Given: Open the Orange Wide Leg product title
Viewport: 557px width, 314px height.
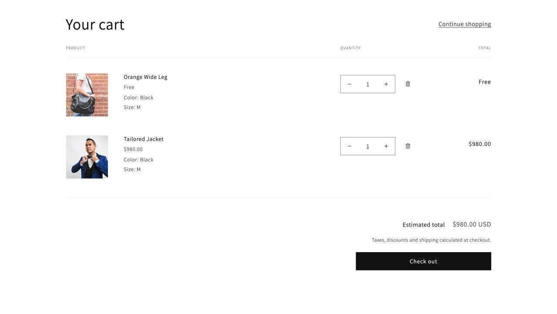Looking at the screenshot, I should (x=145, y=77).
